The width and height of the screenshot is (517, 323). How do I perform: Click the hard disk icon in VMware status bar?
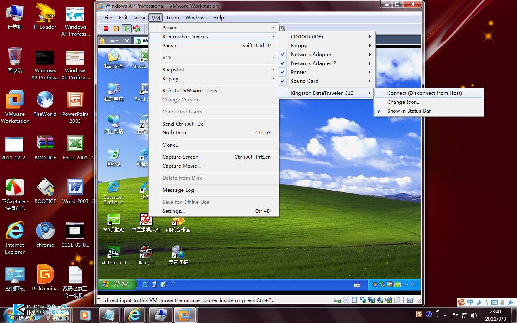tap(337, 300)
